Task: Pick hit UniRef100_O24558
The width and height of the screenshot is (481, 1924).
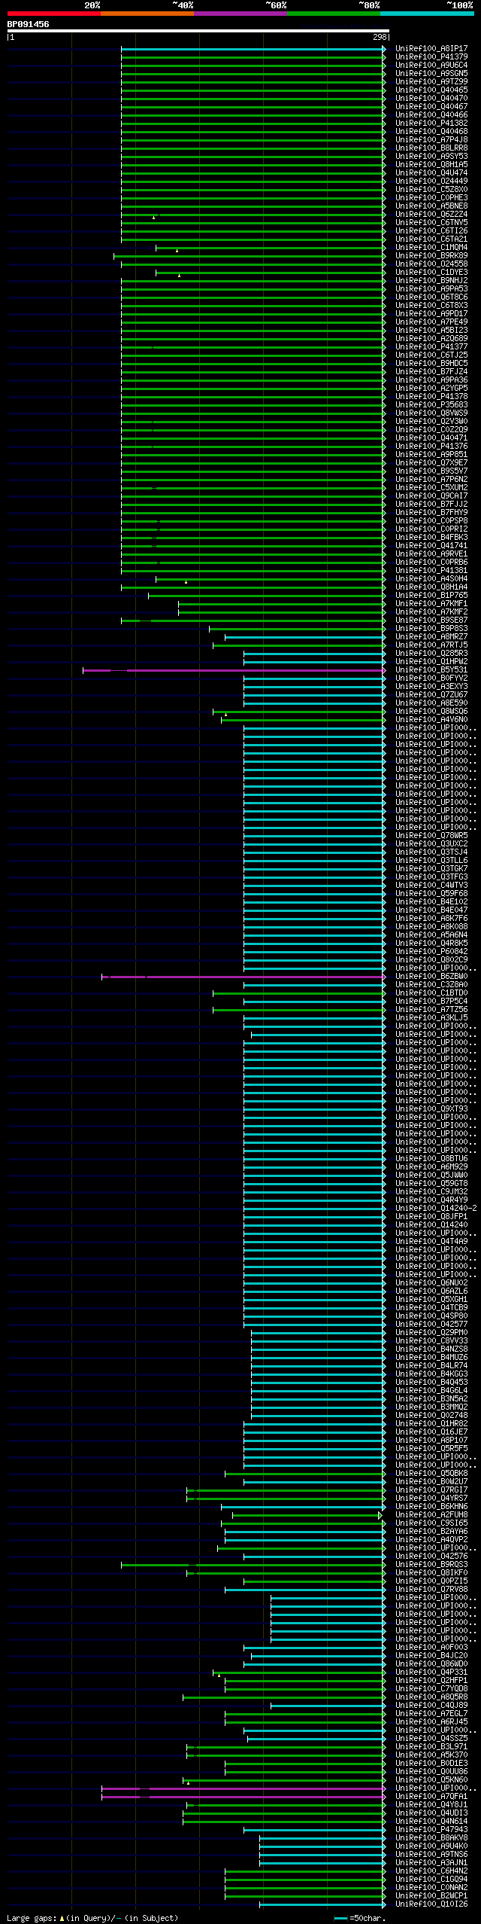Action: [x=431, y=264]
